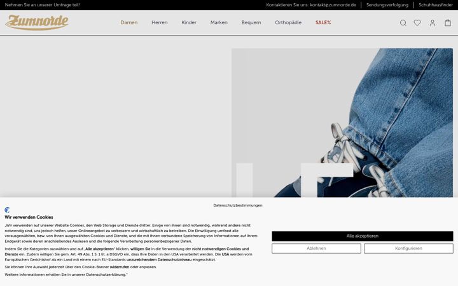Click the jeans and sneaker banner image

click(342, 123)
